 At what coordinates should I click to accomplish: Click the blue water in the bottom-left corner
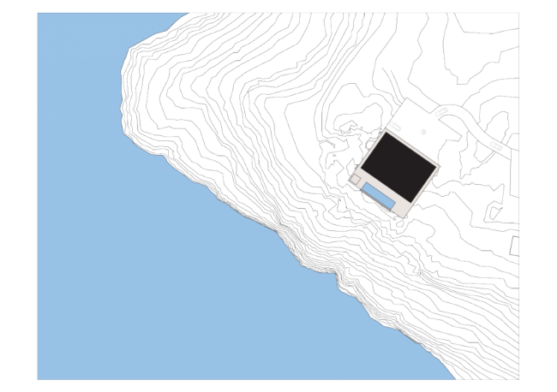[60, 359]
